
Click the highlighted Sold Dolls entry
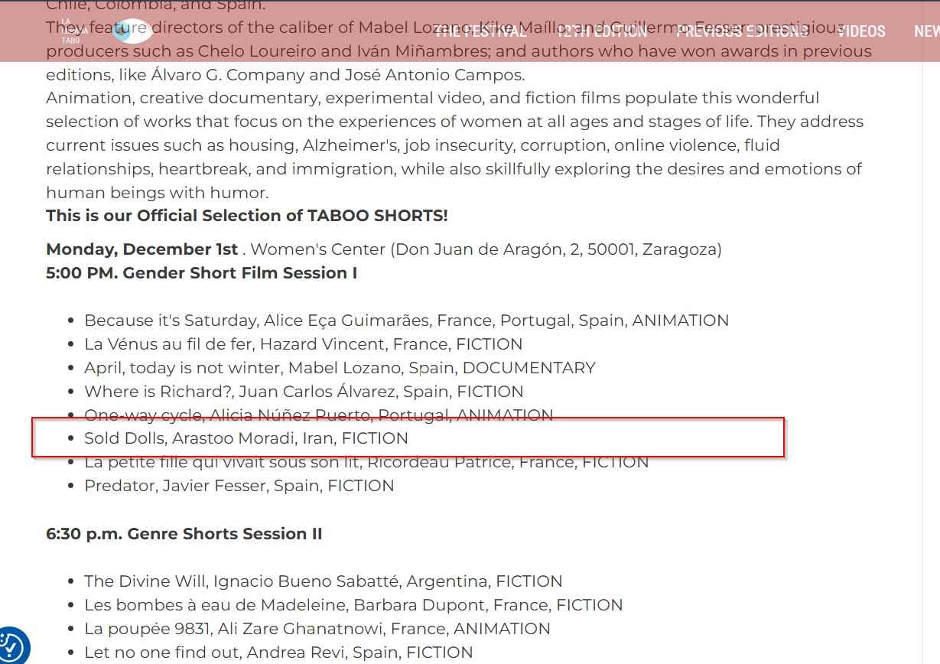click(x=246, y=438)
